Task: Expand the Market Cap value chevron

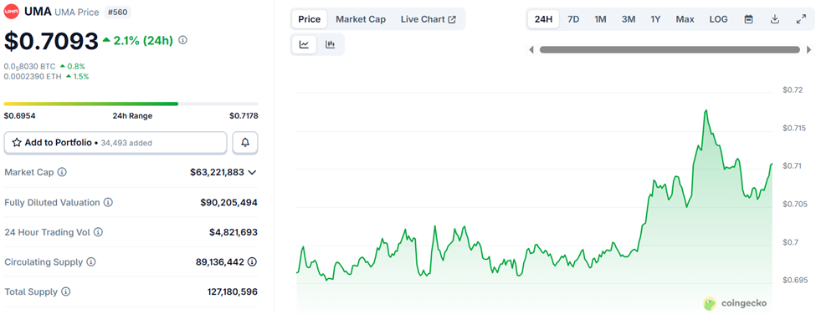Action: coord(253,172)
